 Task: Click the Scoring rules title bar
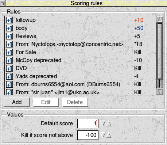(86, 3)
